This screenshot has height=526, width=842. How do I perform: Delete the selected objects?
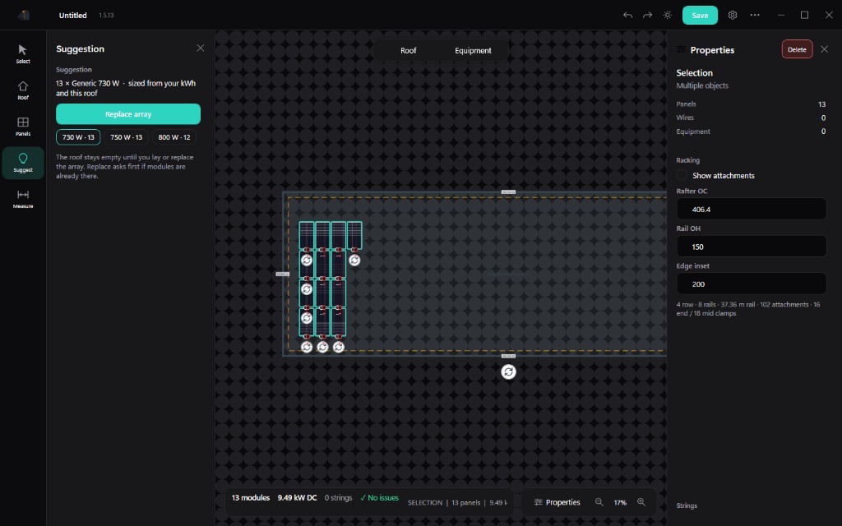click(797, 49)
